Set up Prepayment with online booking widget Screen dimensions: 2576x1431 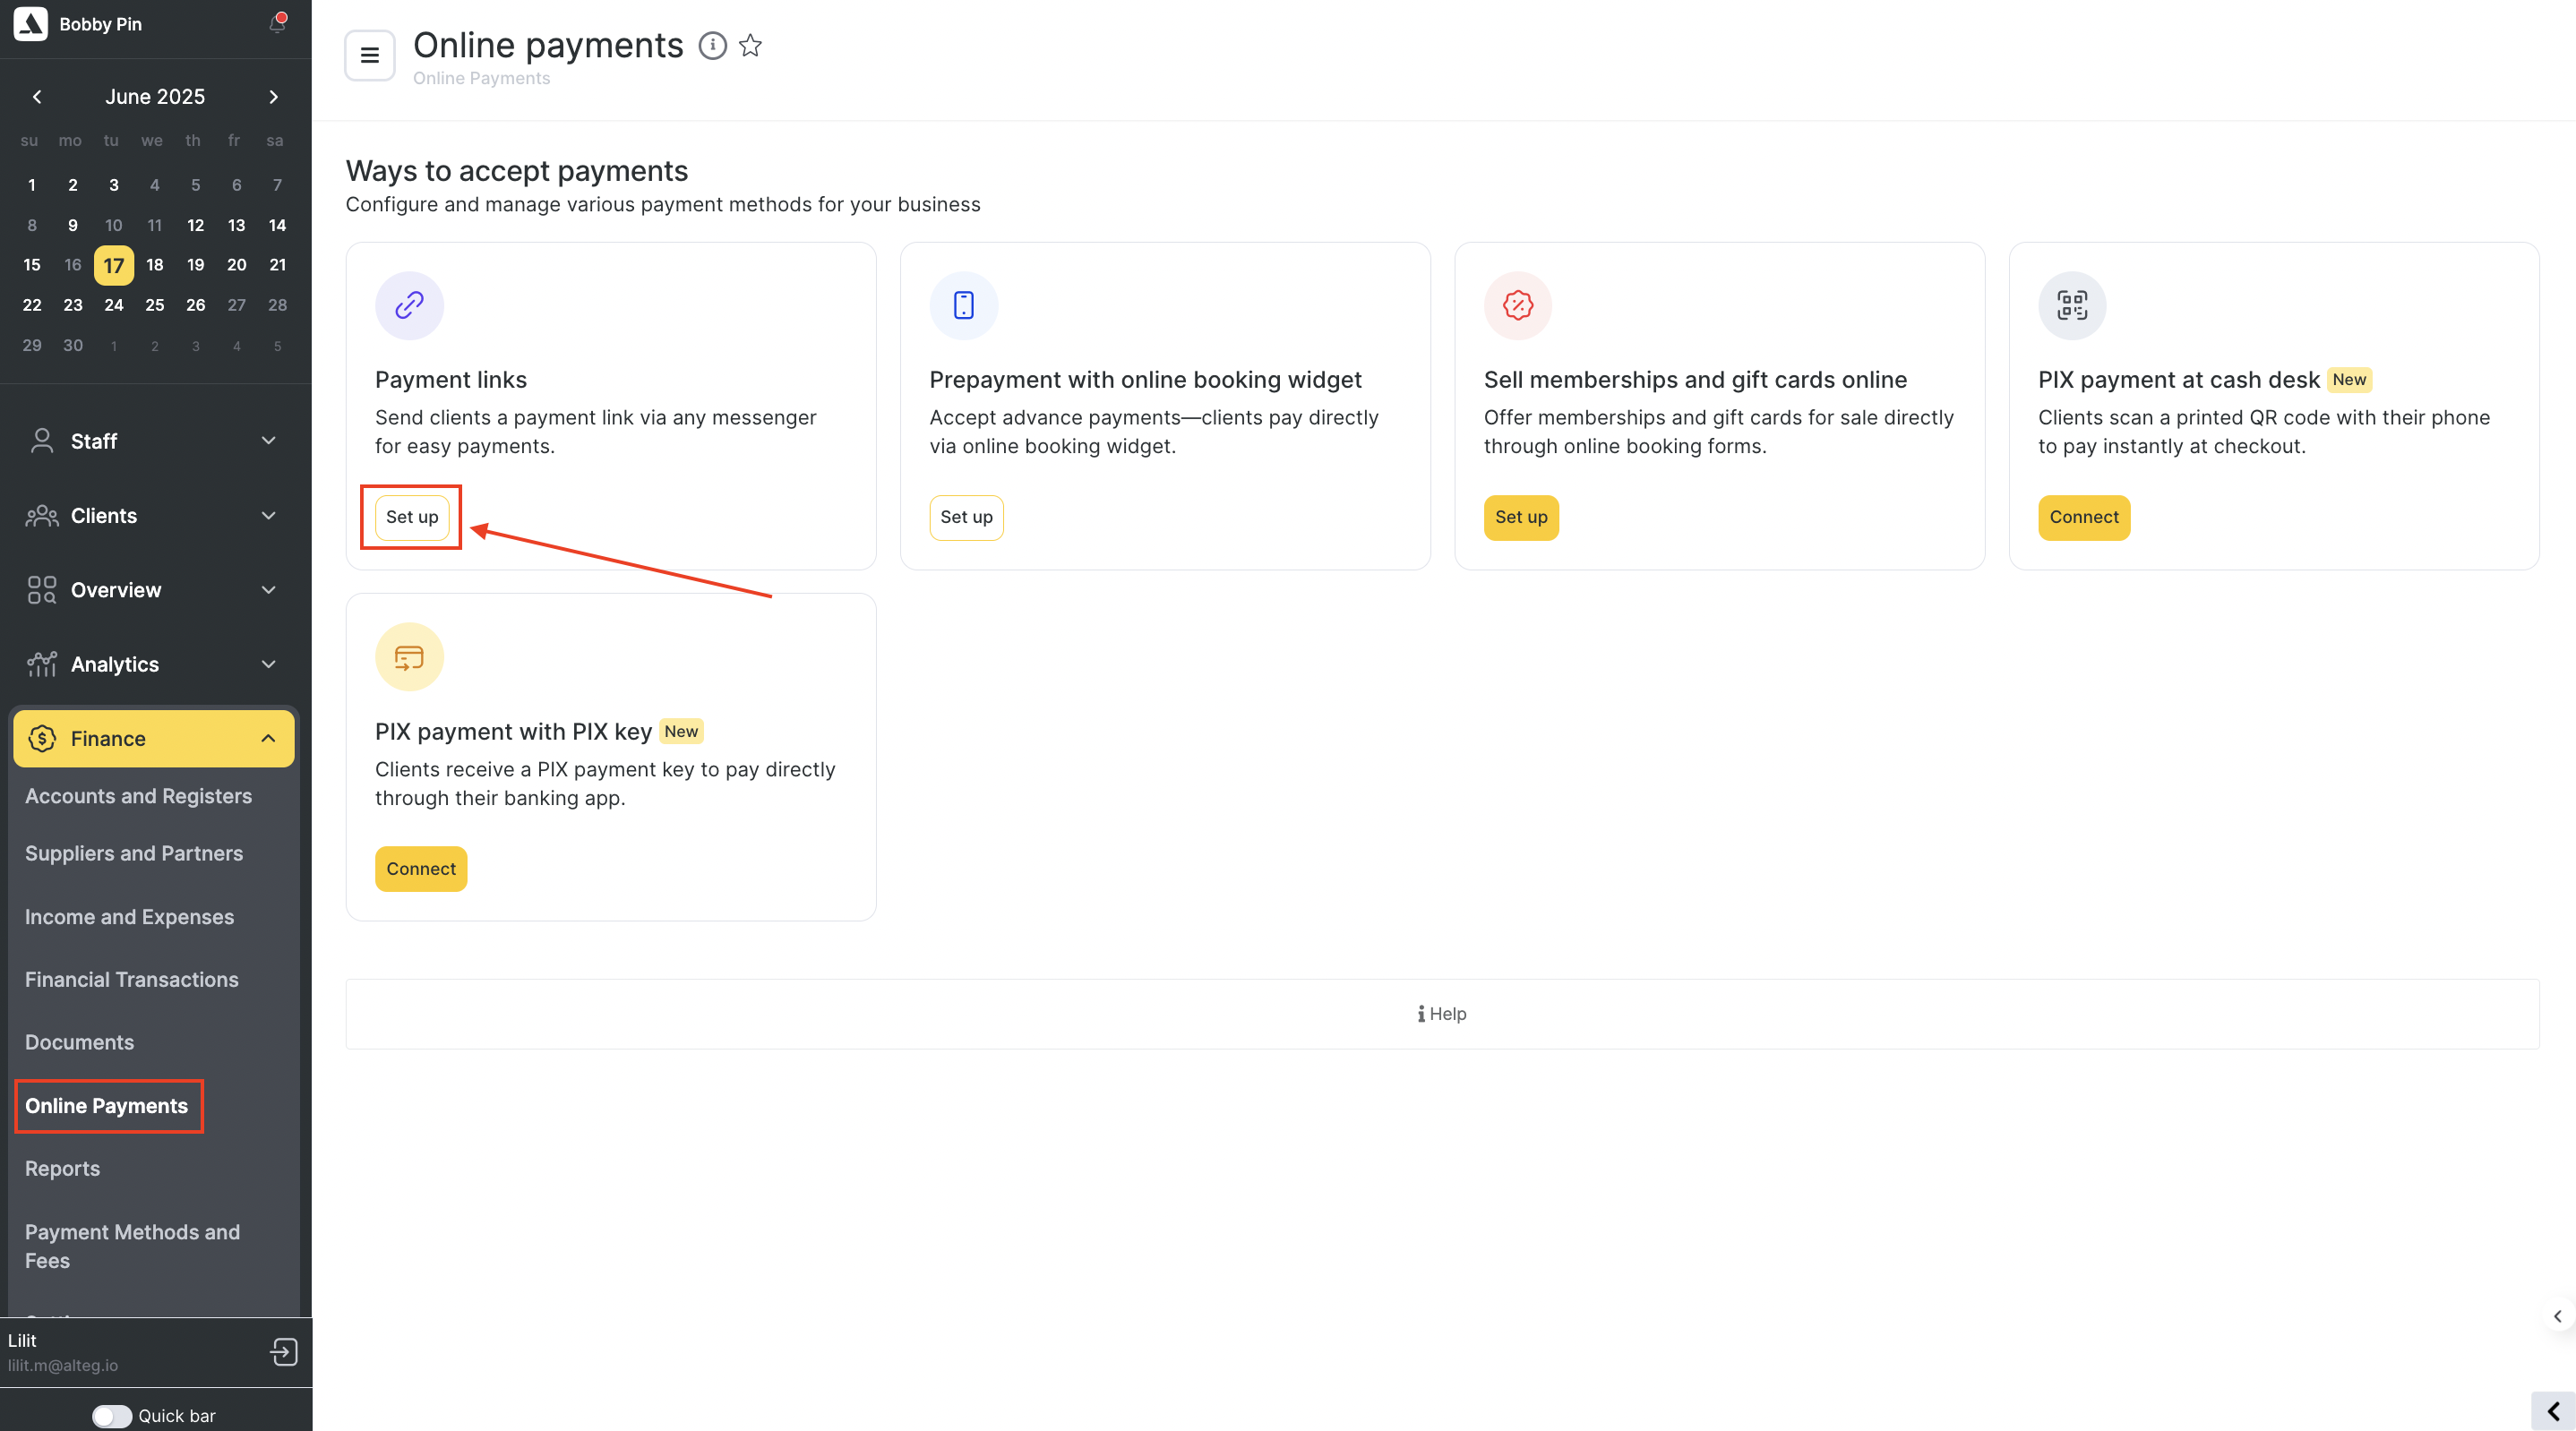click(x=966, y=517)
